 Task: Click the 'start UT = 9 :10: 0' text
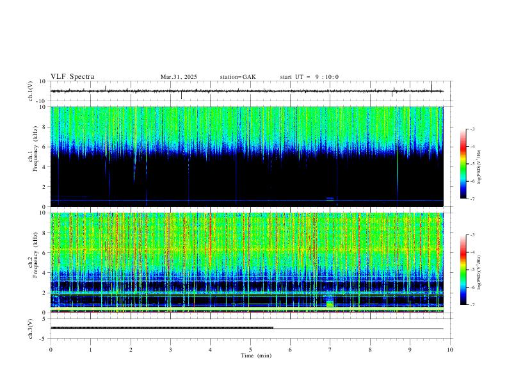[x=309, y=77]
